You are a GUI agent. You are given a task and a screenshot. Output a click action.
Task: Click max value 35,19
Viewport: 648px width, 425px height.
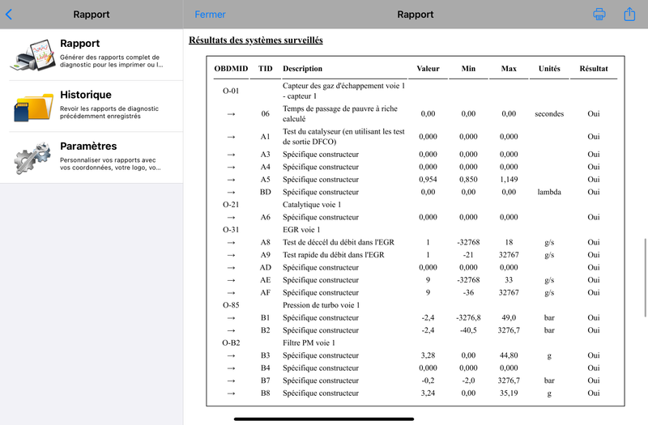point(509,393)
